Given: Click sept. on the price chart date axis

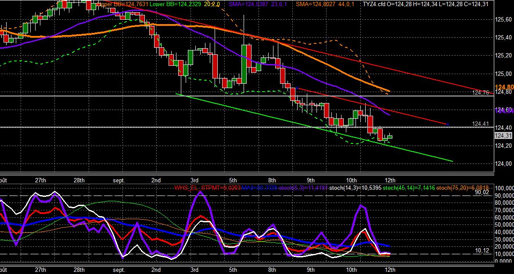Looking at the screenshot, I should 119,180.
